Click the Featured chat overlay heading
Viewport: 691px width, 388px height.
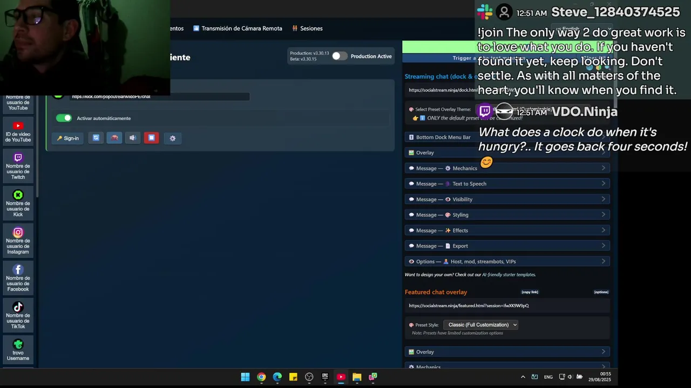[x=436, y=292]
